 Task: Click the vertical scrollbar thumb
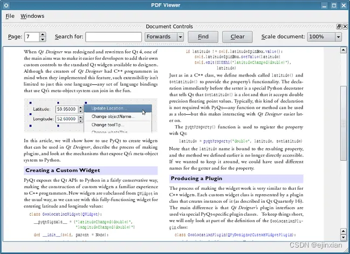point(344,123)
